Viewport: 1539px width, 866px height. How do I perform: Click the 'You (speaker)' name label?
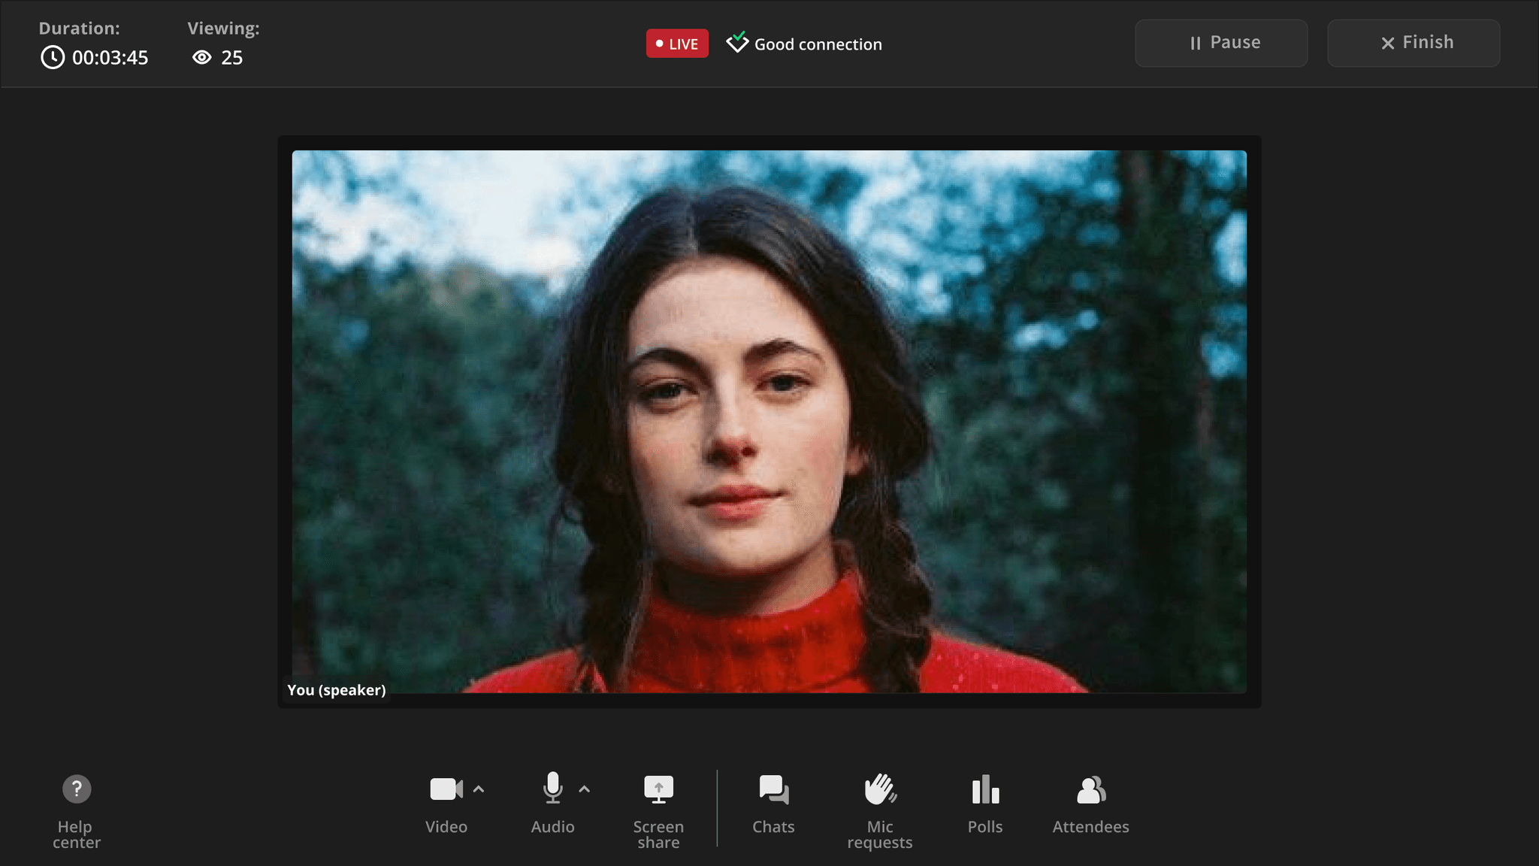[x=336, y=690]
